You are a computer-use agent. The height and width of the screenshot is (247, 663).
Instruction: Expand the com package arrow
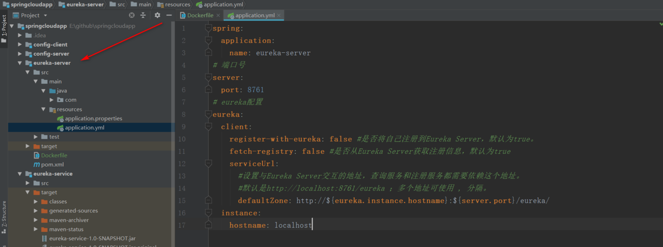52,100
